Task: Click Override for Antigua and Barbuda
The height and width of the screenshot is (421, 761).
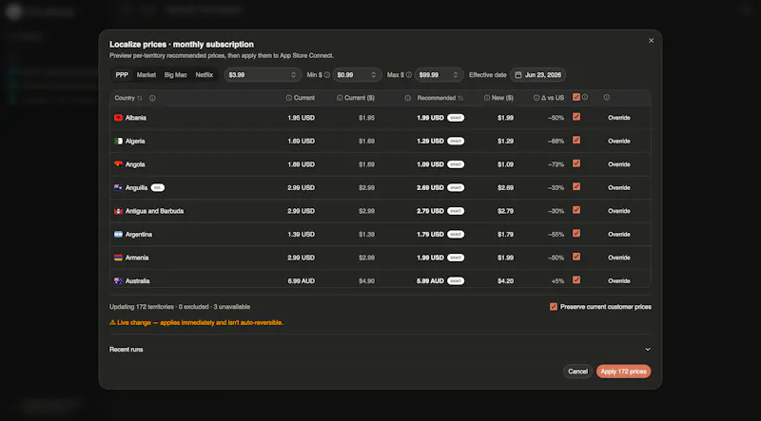Action: [619, 211]
